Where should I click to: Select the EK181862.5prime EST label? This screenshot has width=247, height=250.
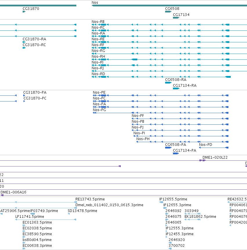tap(200, 217)
